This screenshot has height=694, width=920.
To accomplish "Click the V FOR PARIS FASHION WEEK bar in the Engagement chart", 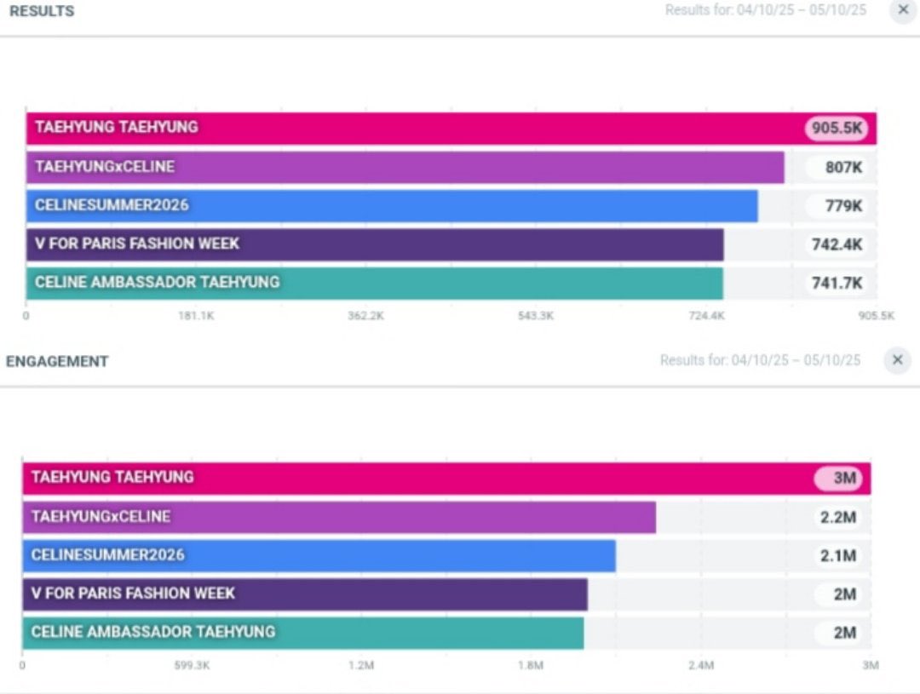I will point(305,594).
